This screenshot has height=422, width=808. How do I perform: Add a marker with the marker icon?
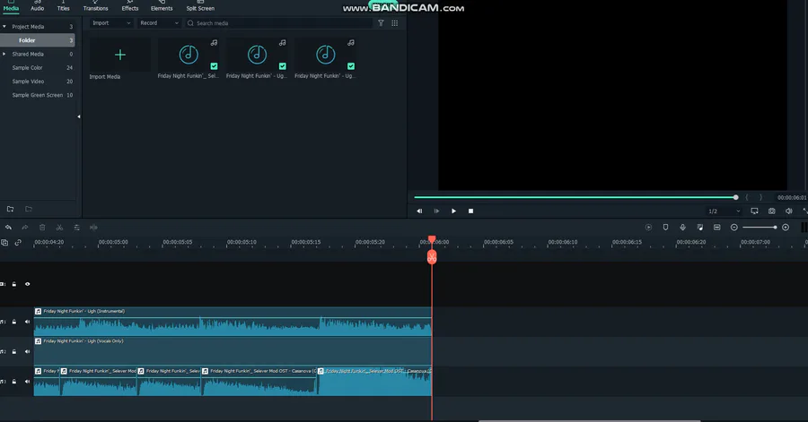pyautogui.click(x=665, y=228)
